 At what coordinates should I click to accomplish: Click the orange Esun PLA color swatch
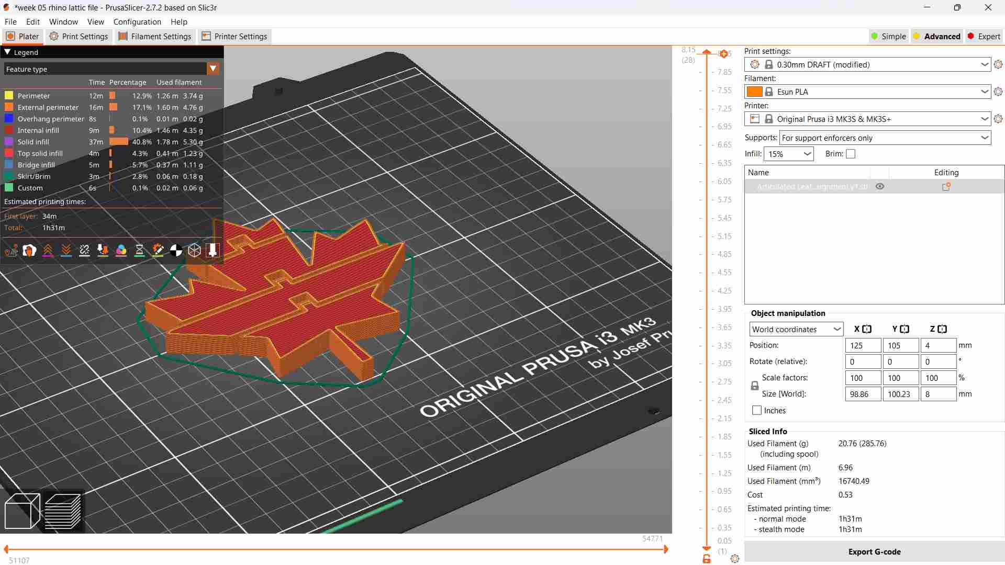coord(754,92)
